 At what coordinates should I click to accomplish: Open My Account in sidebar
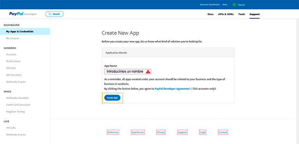pos(12,38)
